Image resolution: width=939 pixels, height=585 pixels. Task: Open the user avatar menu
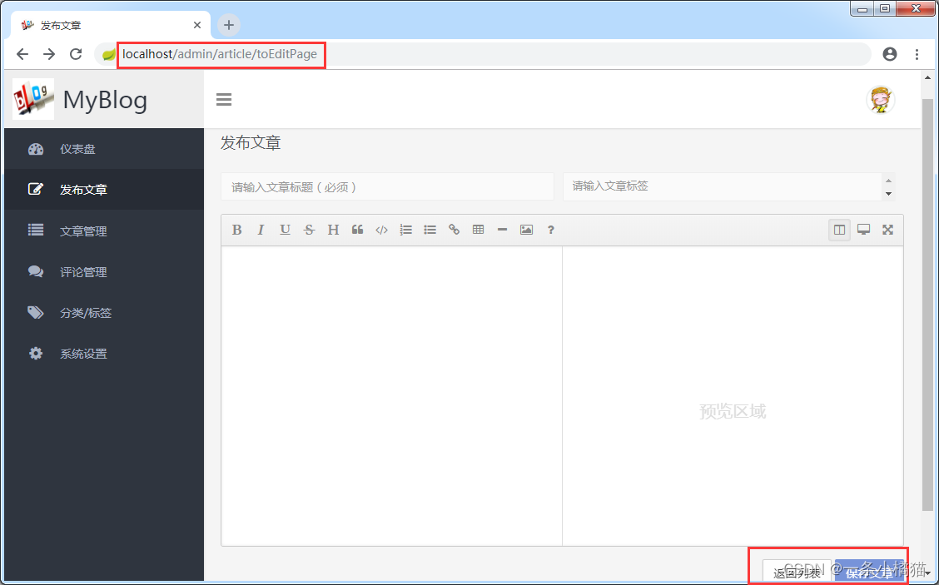(x=881, y=99)
